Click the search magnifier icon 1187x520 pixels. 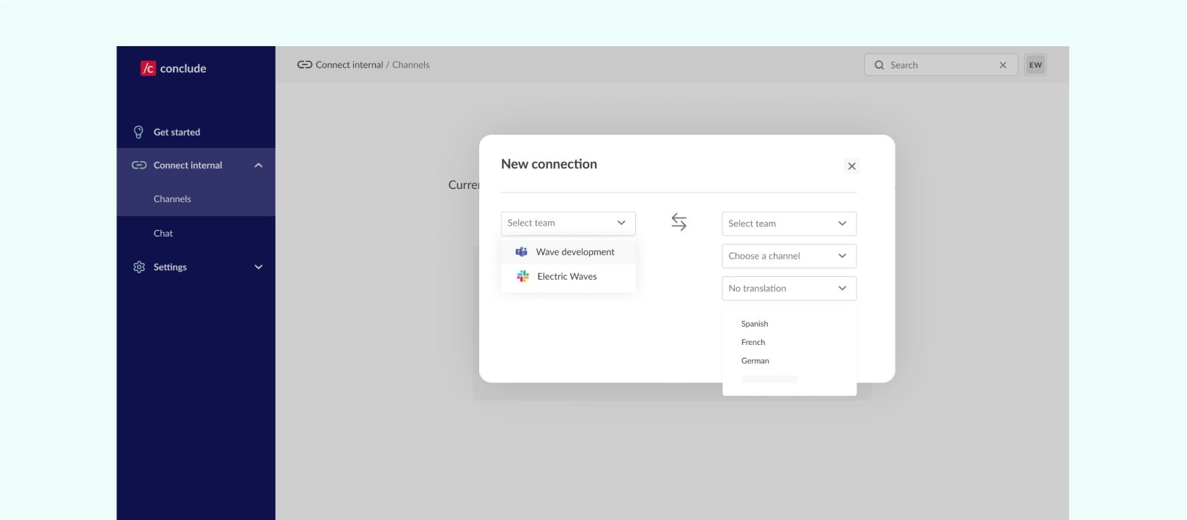point(879,65)
